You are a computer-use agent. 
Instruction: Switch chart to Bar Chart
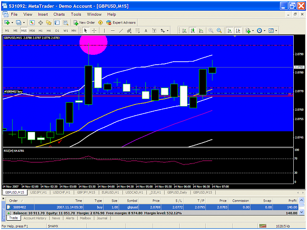pos(184,31)
